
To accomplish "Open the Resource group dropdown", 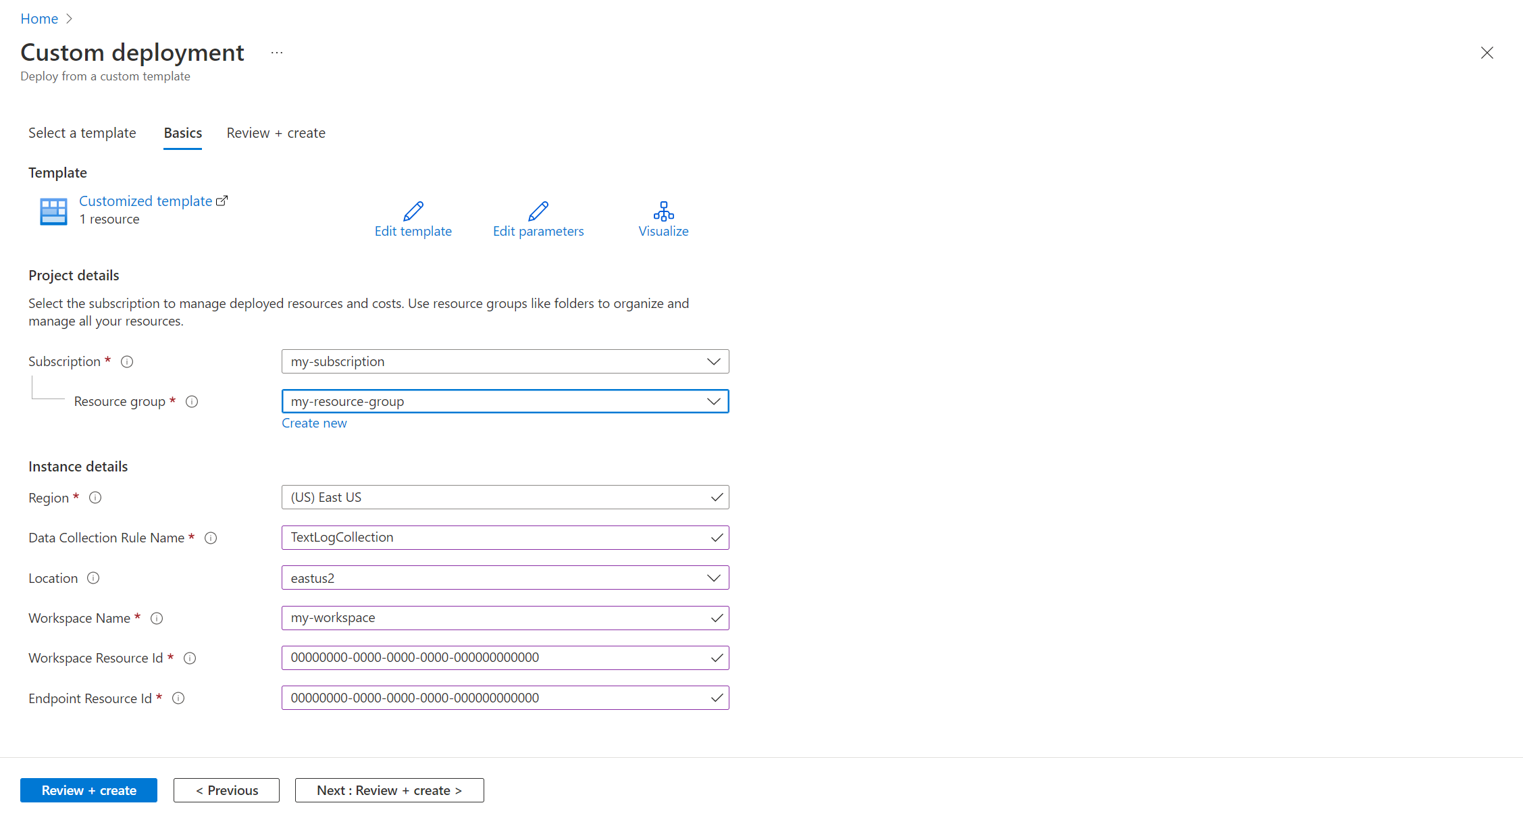I will click(x=505, y=401).
